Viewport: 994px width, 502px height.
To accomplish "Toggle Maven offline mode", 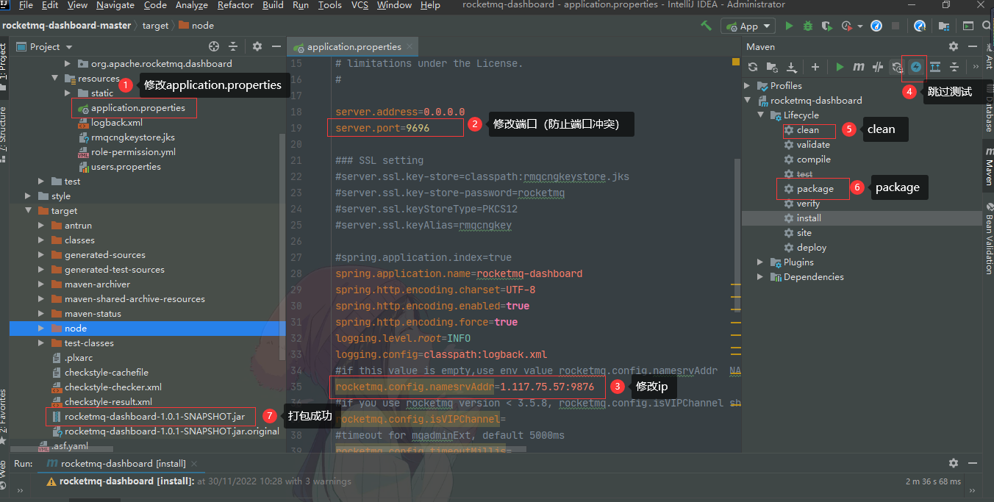I will pyautogui.click(x=877, y=67).
